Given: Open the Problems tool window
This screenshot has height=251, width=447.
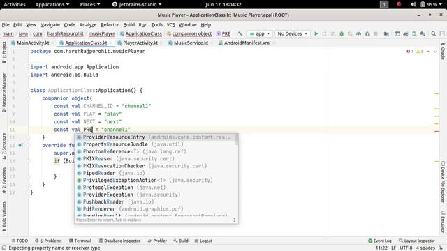Looking at the screenshot, I should point(48,241).
